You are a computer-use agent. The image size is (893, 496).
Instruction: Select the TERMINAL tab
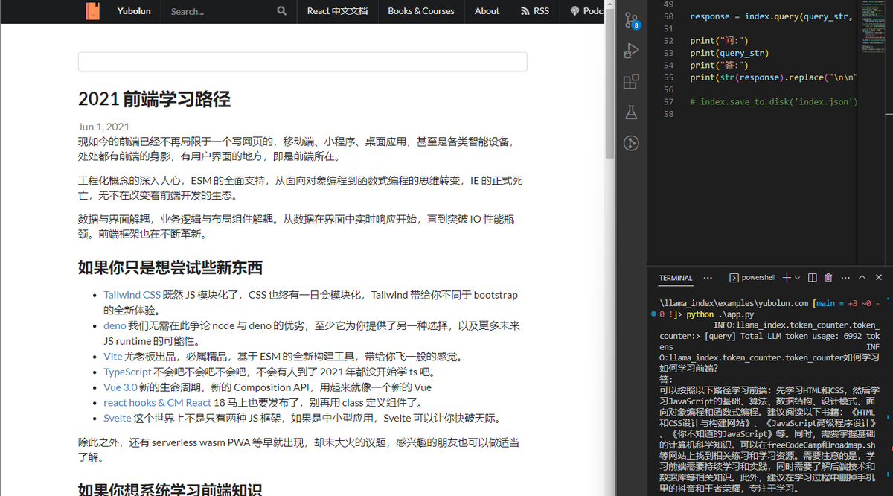coord(676,278)
